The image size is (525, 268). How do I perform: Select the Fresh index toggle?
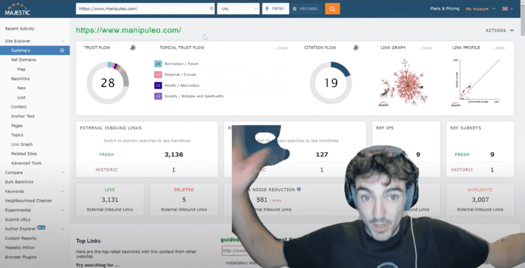pos(275,9)
